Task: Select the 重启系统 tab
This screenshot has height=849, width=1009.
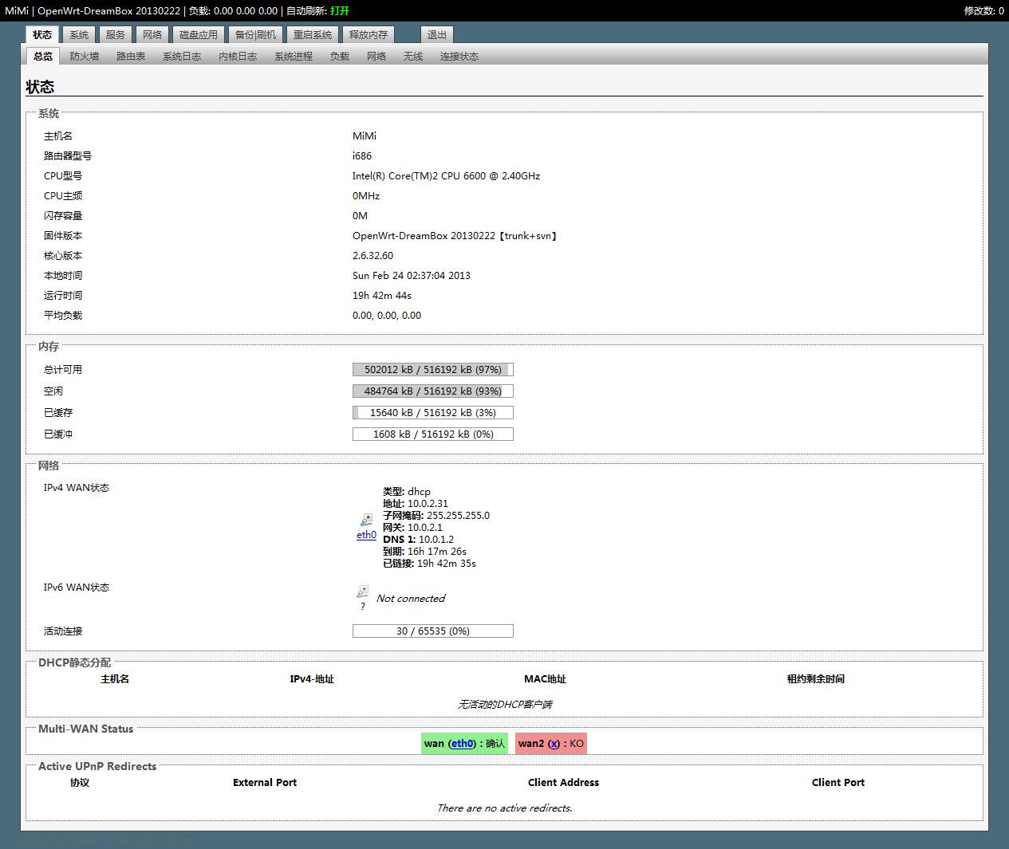Action: click(x=312, y=35)
